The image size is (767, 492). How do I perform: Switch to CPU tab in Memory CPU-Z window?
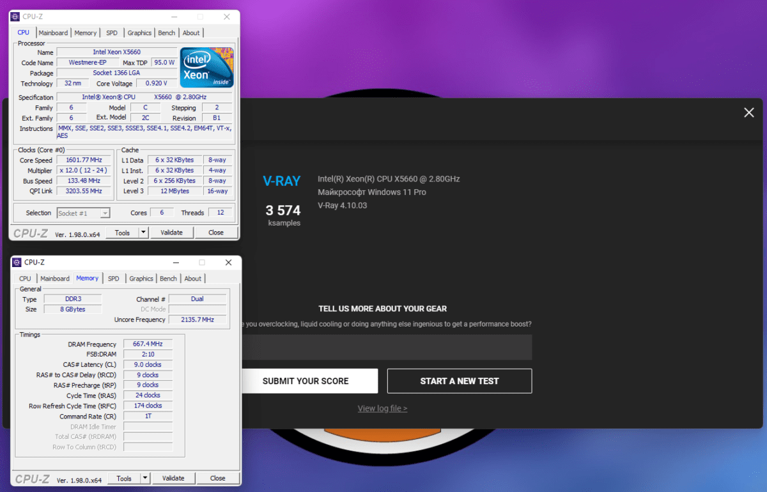pyautogui.click(x=25, y=279)
